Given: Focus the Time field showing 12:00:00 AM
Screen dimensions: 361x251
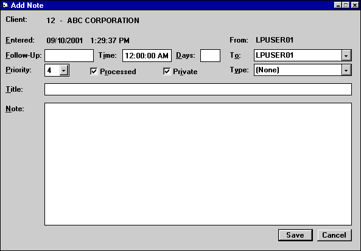Looking at the screenshot, I should point(147,56).
